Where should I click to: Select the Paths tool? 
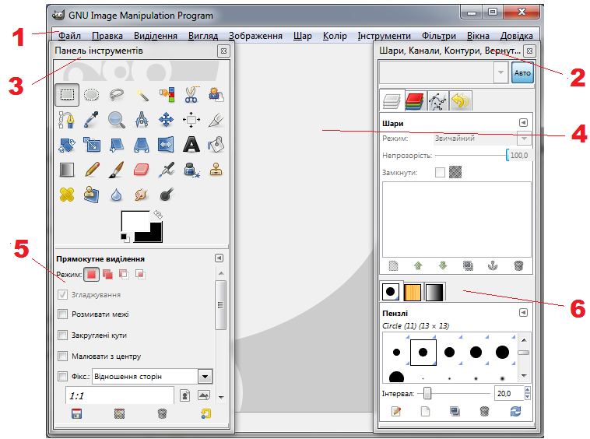tap(67, 120)
